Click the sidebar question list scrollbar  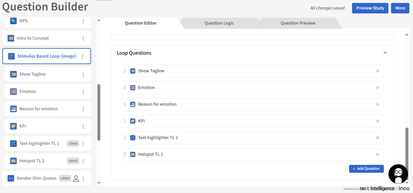99,112
